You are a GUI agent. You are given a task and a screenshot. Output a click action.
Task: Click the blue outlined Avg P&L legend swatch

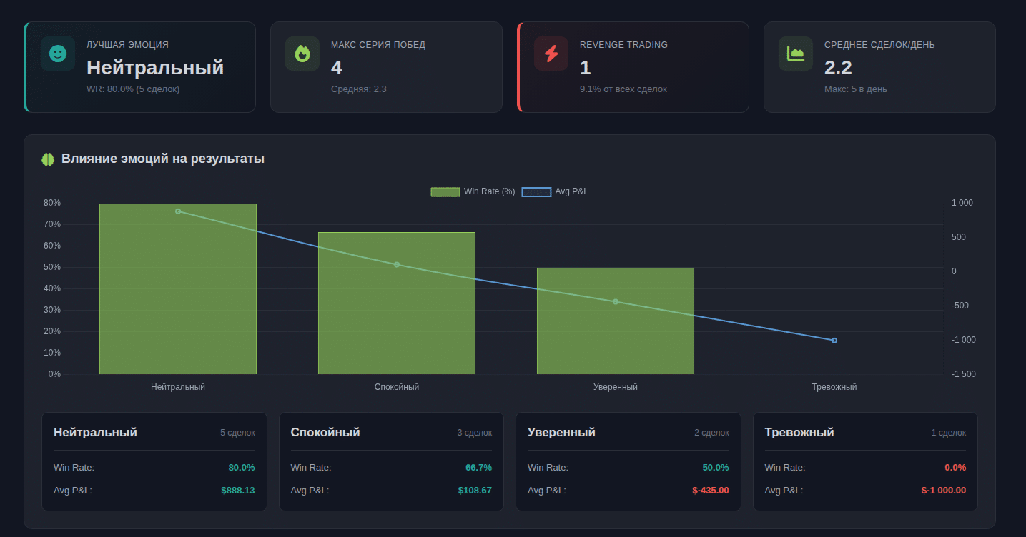(x=536, y=191)
